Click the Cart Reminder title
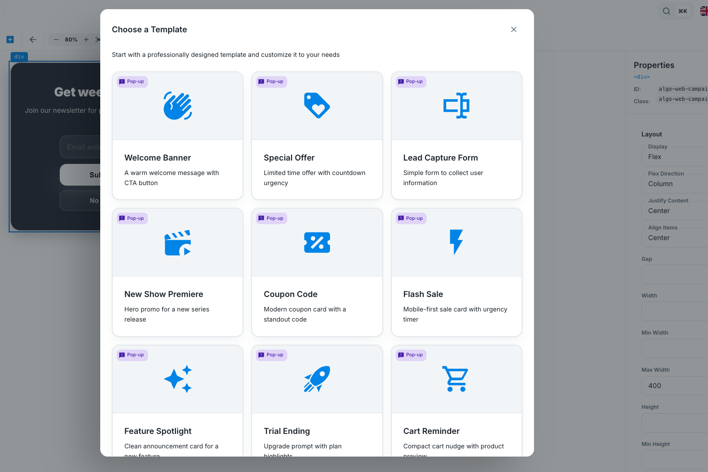This screenshot has width=708, height=472. coord(431,431)
